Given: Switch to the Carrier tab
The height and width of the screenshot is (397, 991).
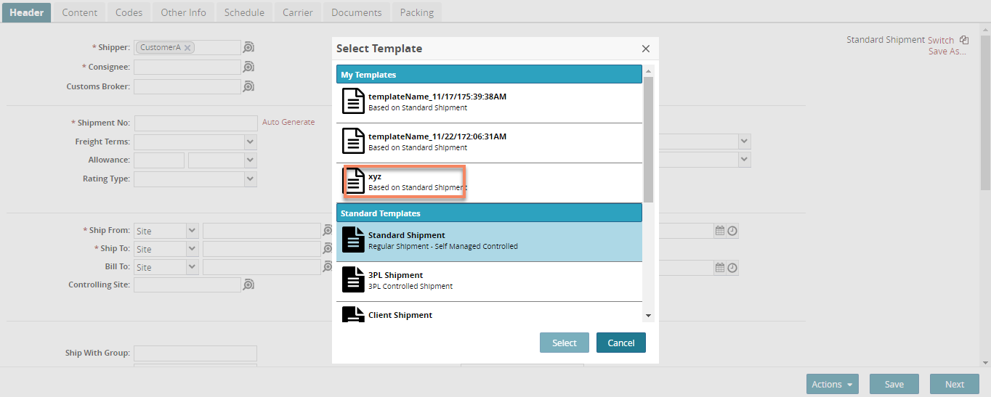Looking at the screenshot, I should point(298,12).
